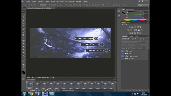This screenshot has width=171, height=96.
Task: Open the 'Her zaman' looping options dropdown
Action: 33,90
